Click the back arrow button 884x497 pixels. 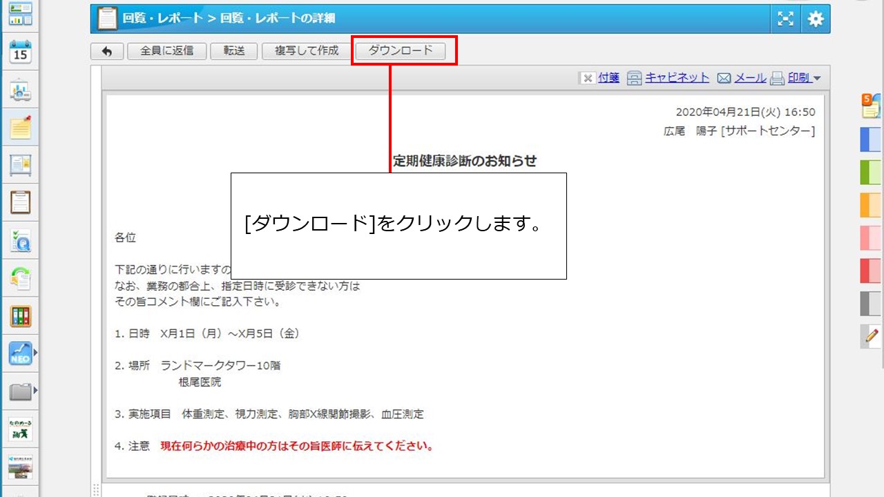(107, 51)
